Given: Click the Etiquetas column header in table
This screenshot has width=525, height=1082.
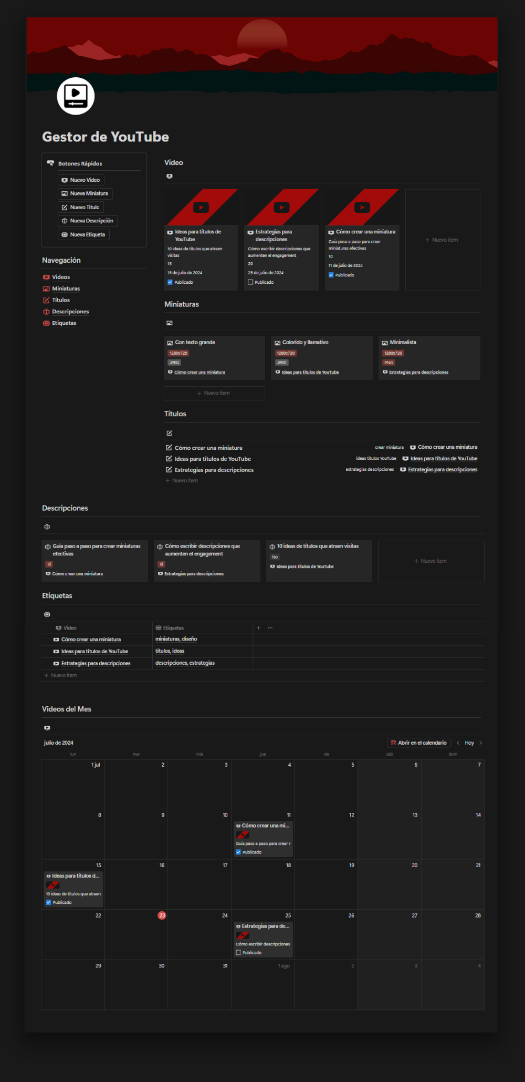Looking at the screenshot, I should click(x=203, y=628).
